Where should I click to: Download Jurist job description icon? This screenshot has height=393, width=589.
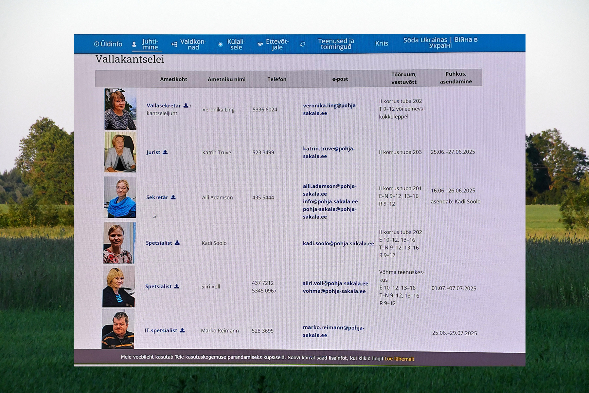[x=165, y=152]
